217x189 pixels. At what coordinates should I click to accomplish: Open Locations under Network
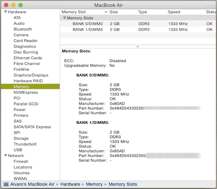23,167
